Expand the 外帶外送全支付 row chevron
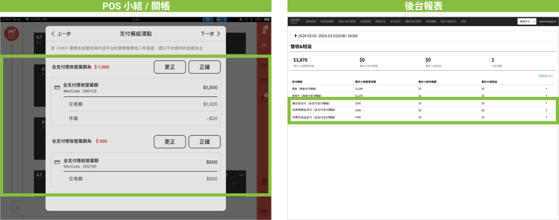This screenshot has height=220, width=559. tap(546, 117)
